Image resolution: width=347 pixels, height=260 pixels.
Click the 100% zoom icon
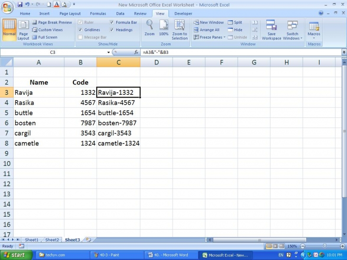pos(164,26)
